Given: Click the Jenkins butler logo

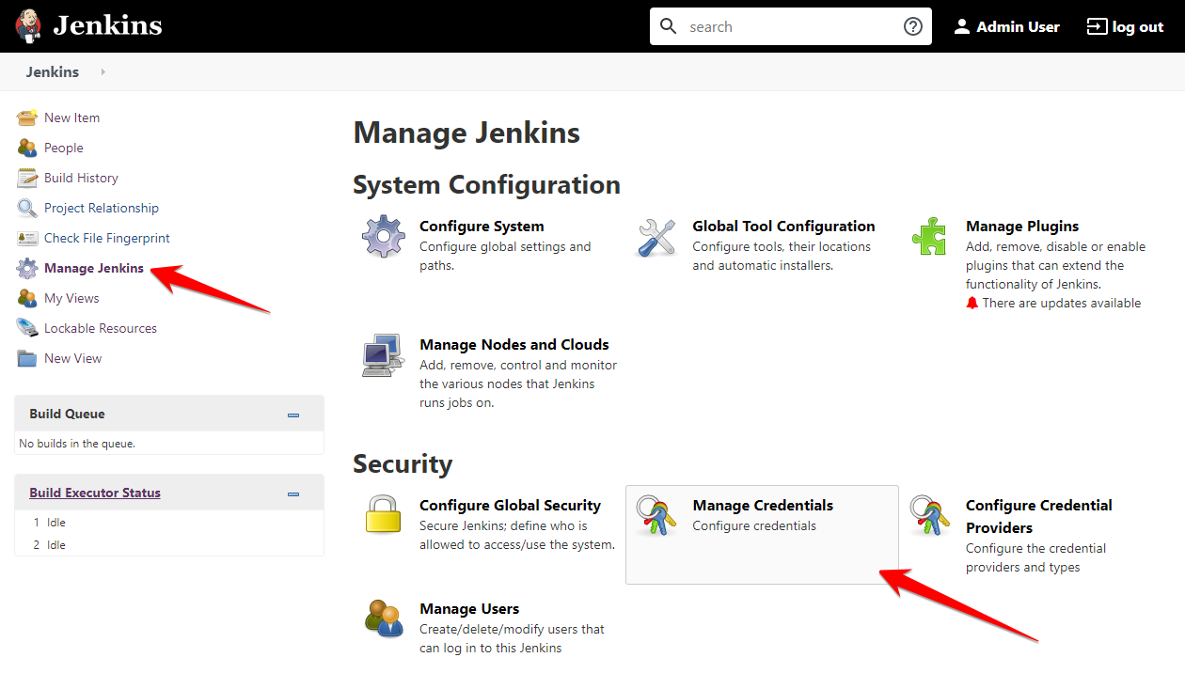Looking at the screenshot, I should tap(30, 26).
